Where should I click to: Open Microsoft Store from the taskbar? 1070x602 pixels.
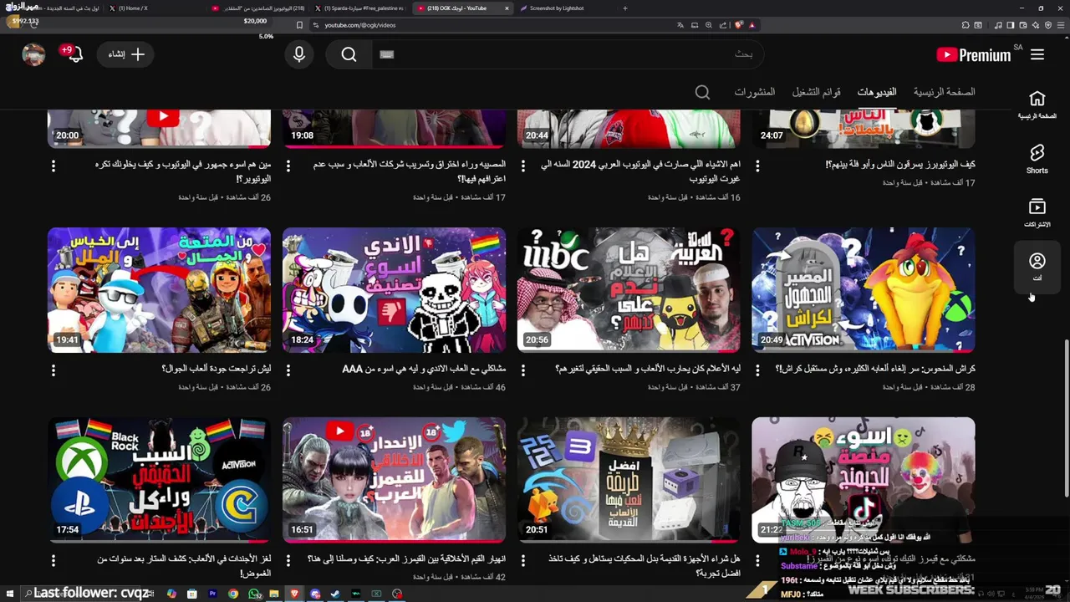click(192, 594)
